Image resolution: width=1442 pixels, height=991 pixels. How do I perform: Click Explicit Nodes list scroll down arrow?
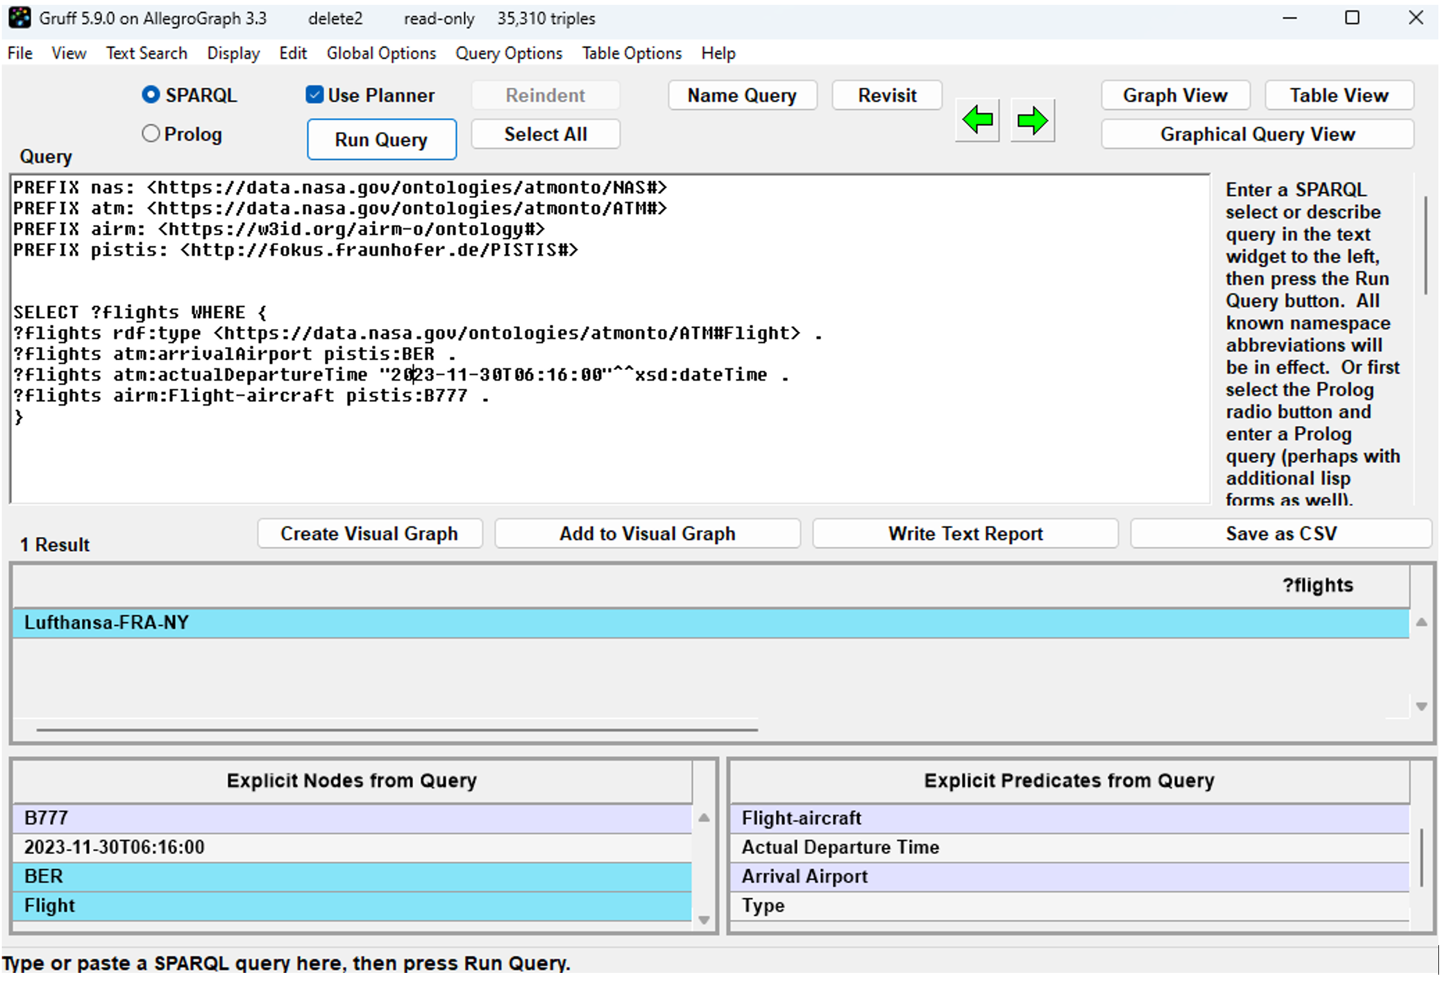click(703, 920)
